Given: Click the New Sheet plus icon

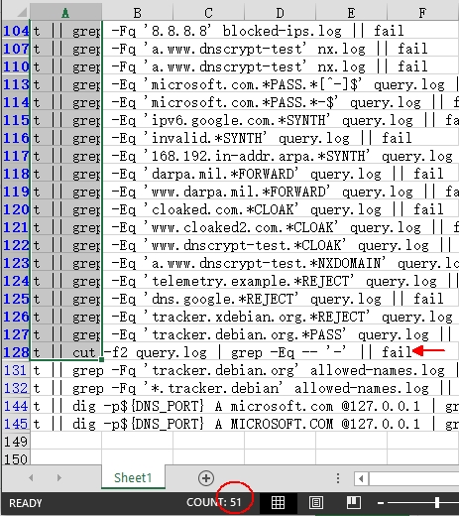Looking at the screenshot, I should (206, 478).
